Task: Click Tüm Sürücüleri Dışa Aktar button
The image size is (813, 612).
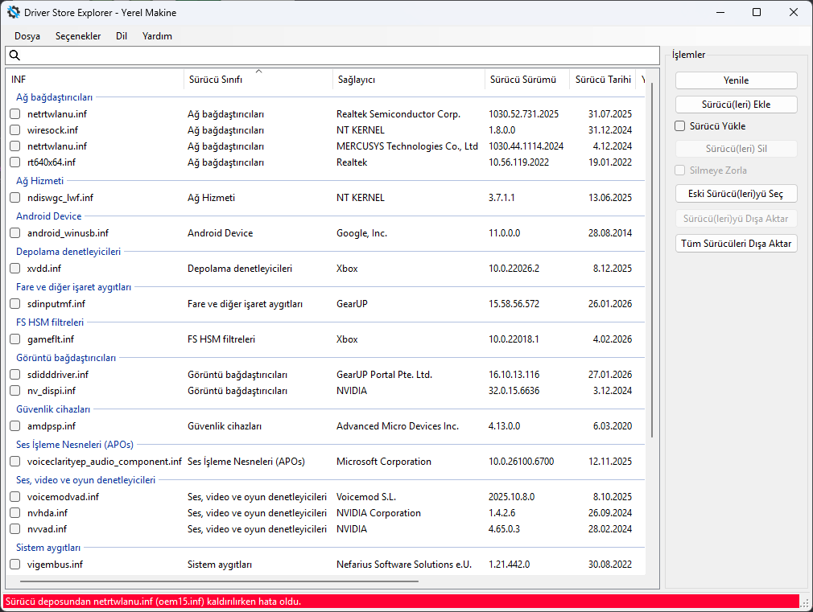Action: click(736, 243)
